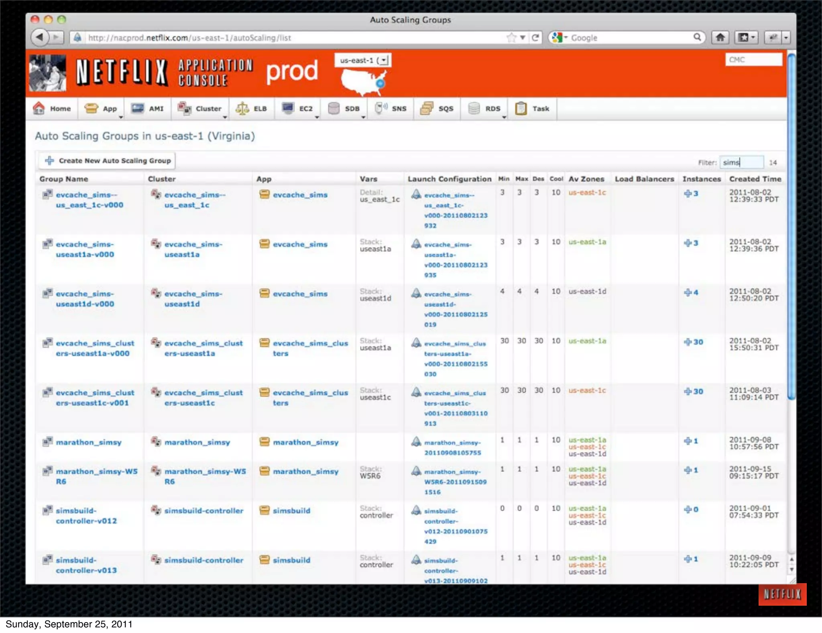Screen dimensions: 822x633
Task: Click the bookmark star icon in URL bar
Action: (512, 37)
